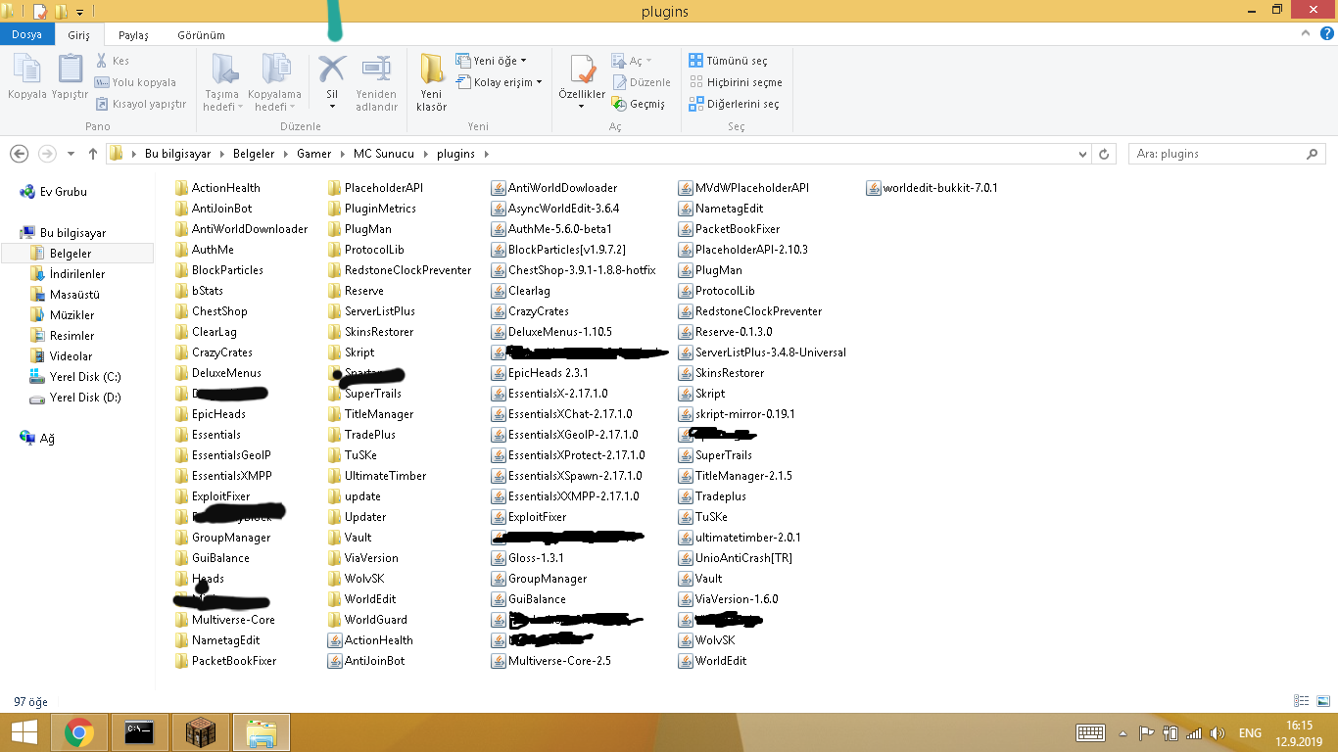
Task: Click Diğerlerini seç in ribbon
Action: 735,104
